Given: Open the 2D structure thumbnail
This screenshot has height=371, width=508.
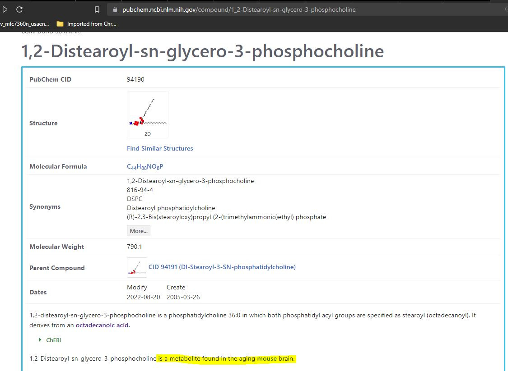Looking at the screenshot, I should 147,115.
